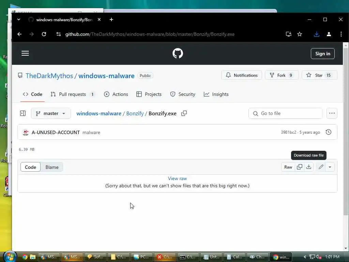Go forward in browser history
Image resolution: width=349 pixels, height=262 pixels.
32,34
